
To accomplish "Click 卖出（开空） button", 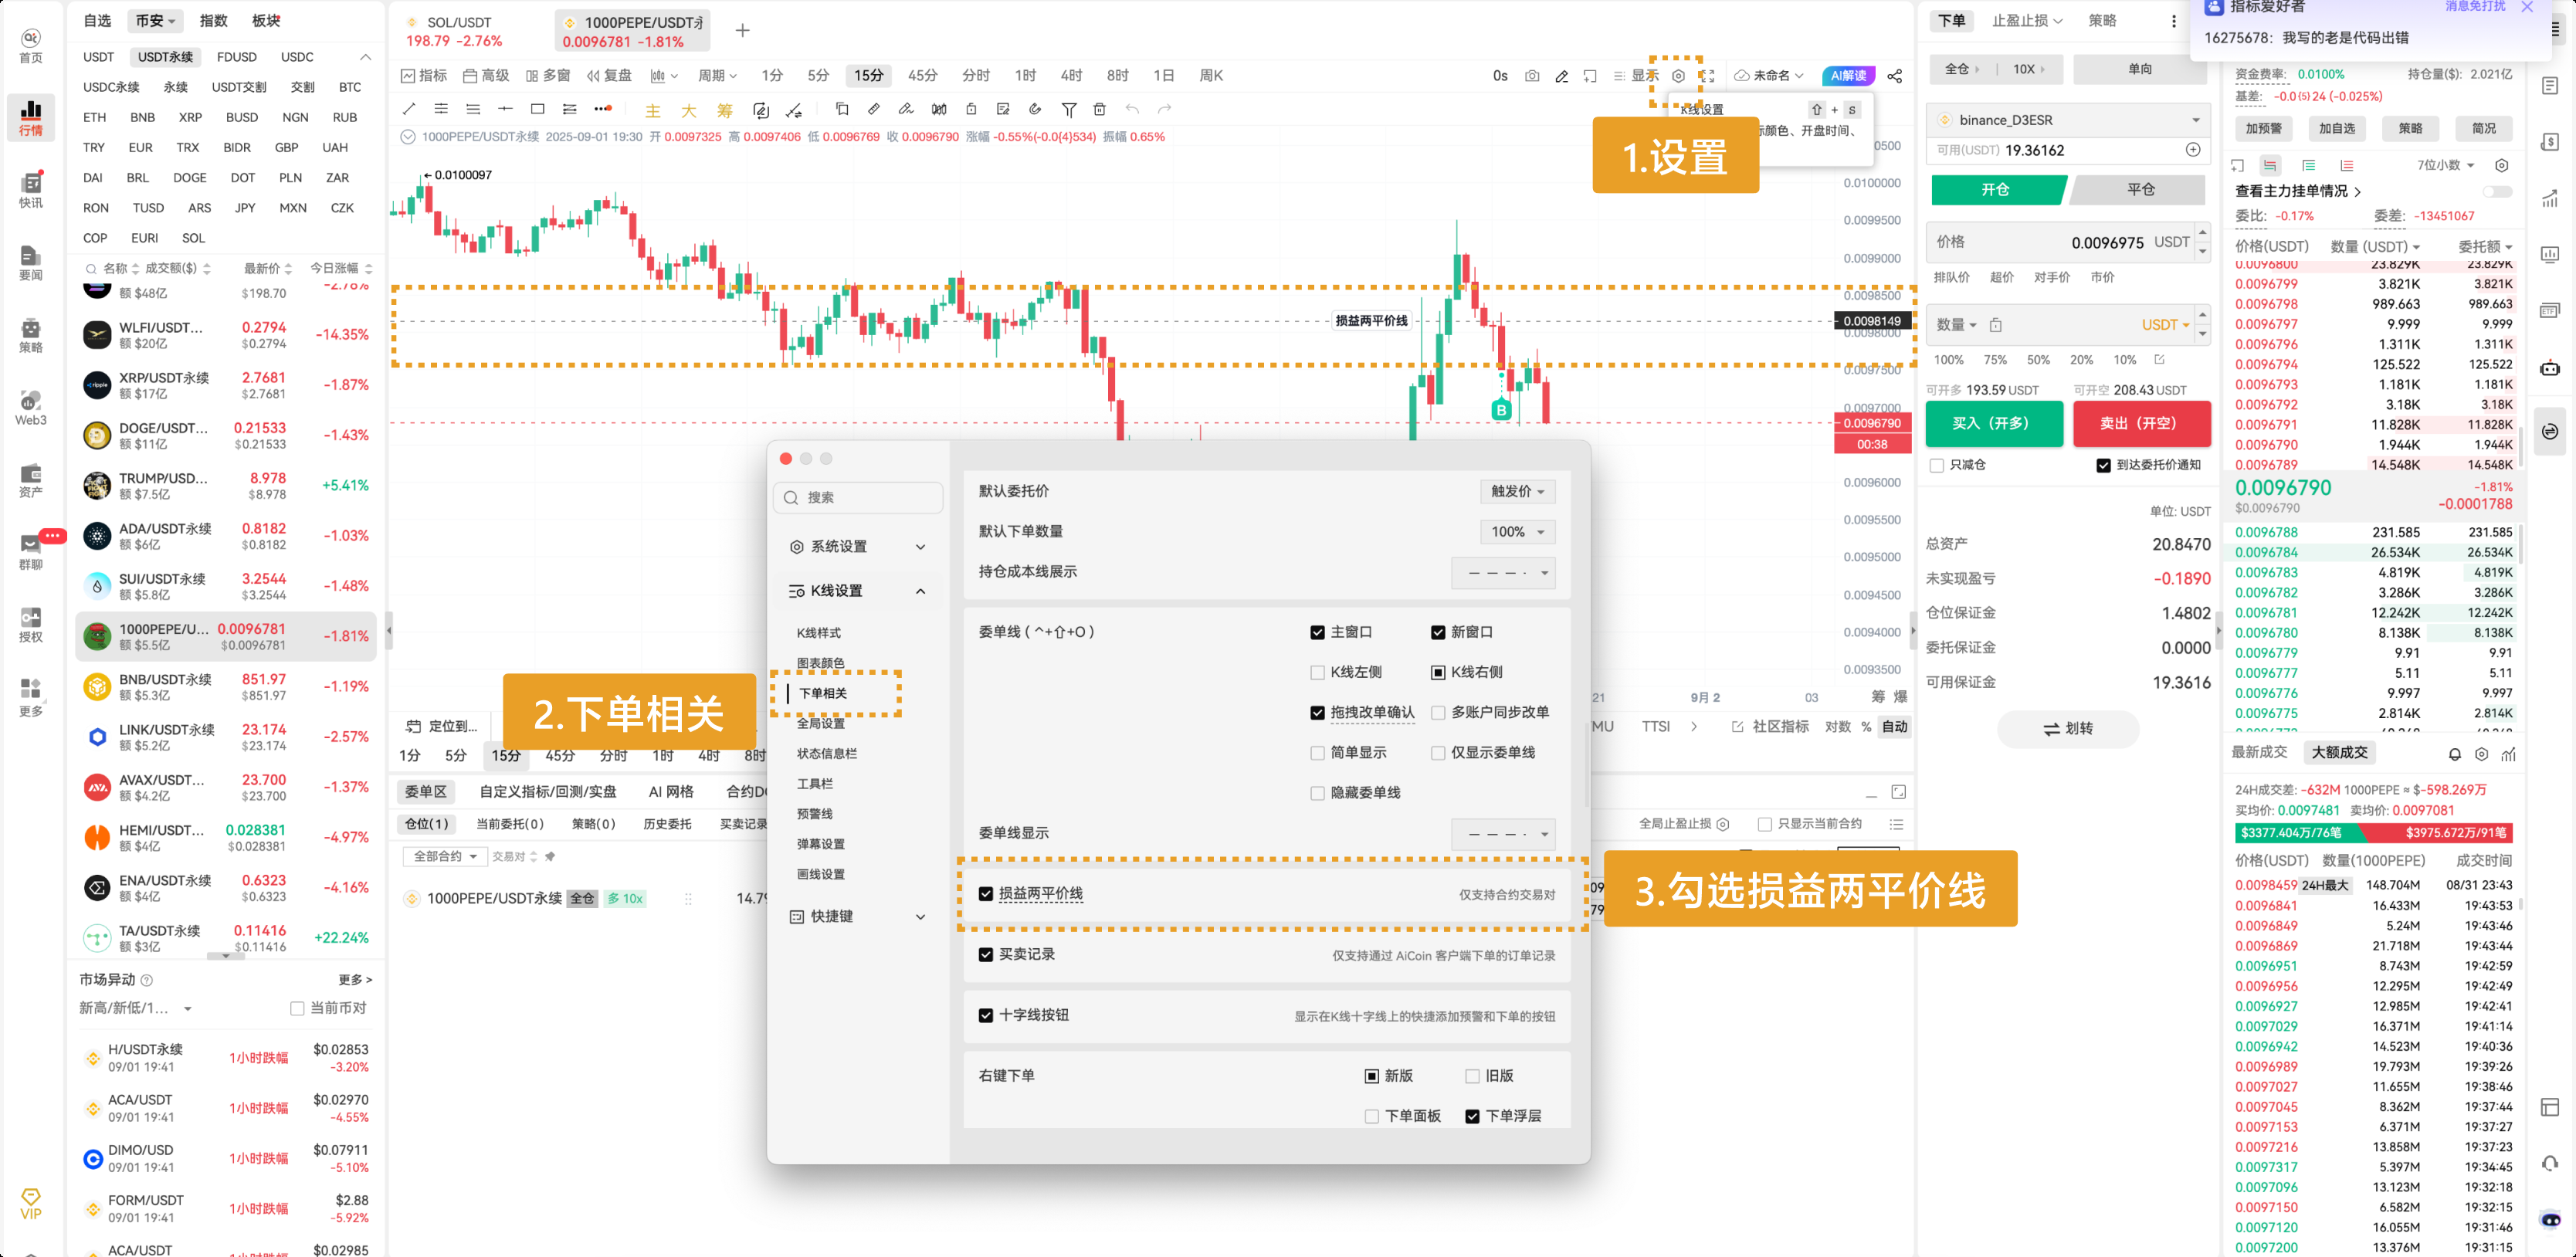I will point(2141,423).
